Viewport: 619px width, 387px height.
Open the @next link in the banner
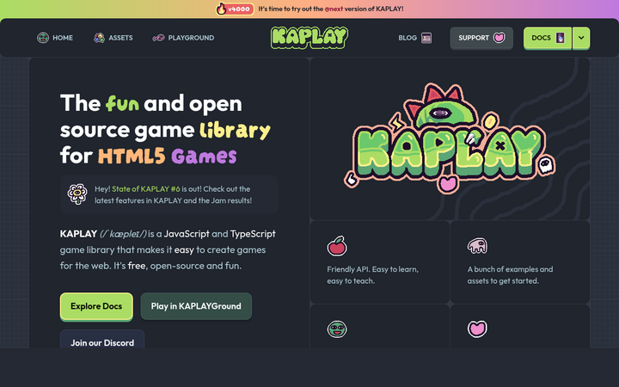click(x=334, y=9)
